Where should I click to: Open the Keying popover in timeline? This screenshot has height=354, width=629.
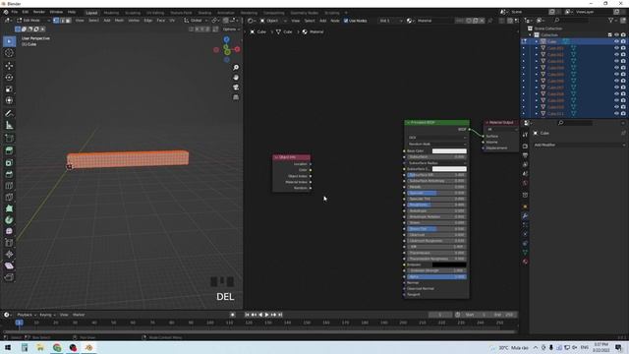pyautogui.click(x=47, y=315)
